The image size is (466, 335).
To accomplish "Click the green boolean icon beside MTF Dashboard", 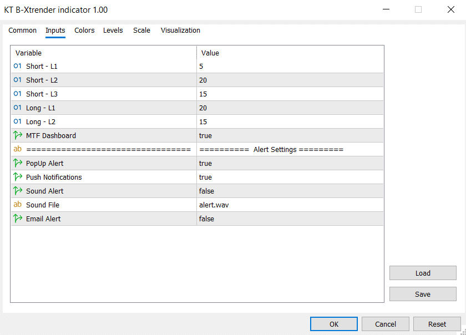I will click(x=17, y=135).
